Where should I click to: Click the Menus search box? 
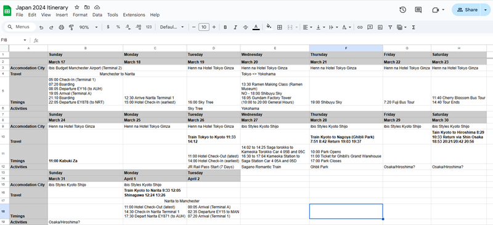tap(20, 27)
